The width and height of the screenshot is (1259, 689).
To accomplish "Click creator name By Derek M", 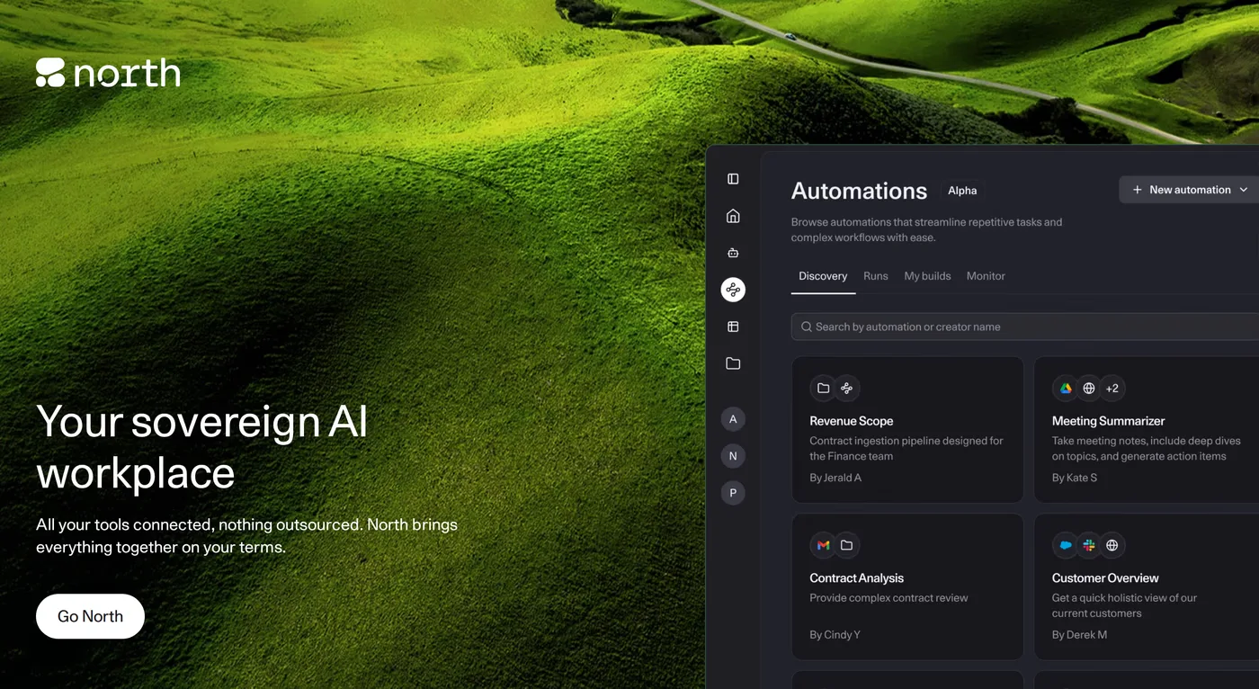I will click(x=1079, y=635).
